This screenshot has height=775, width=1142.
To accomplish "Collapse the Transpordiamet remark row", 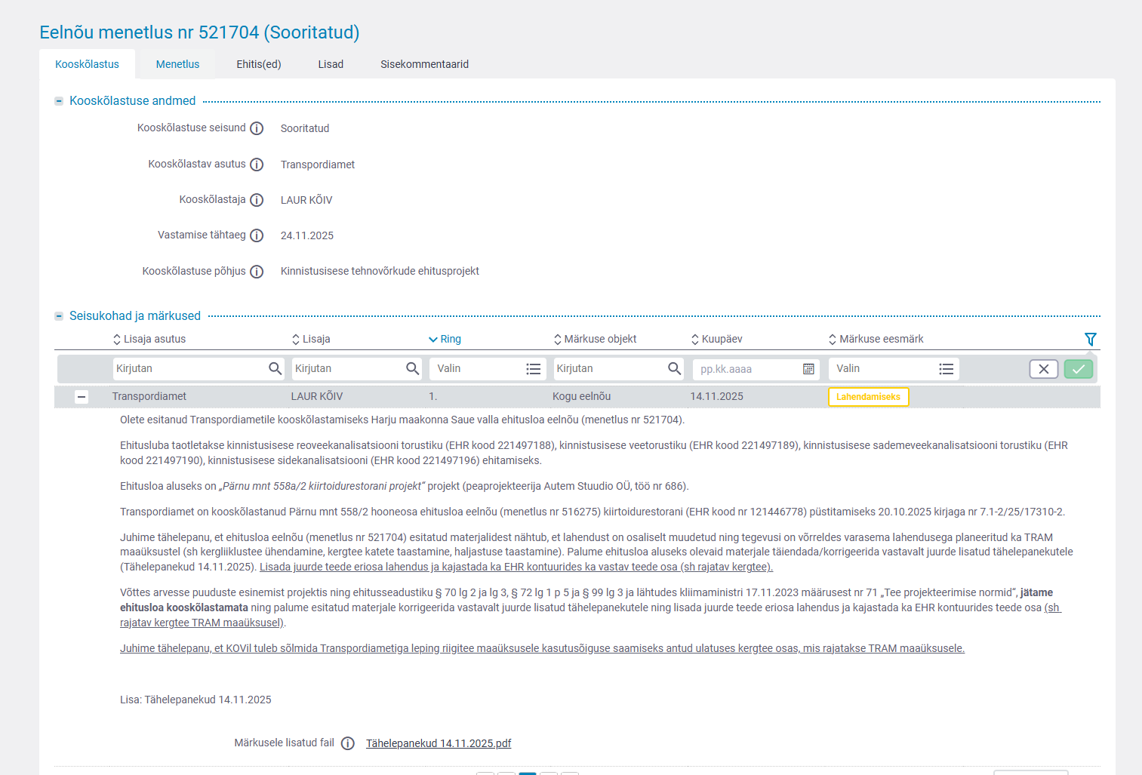I will (x=82, y=397).
